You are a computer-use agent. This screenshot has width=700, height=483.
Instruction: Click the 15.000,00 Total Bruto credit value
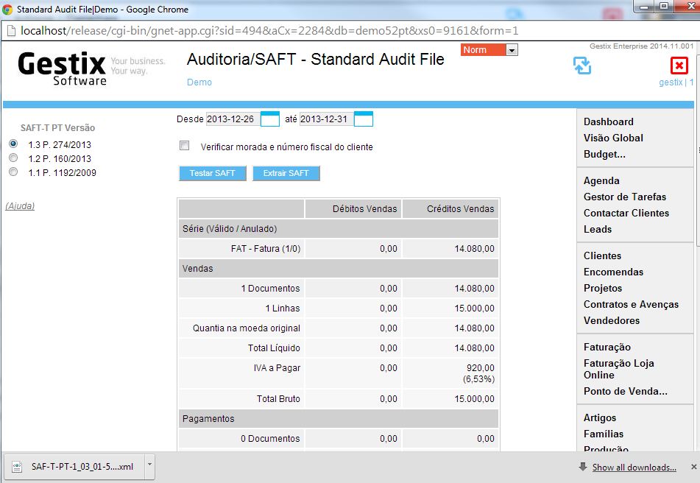click(x=474, y=398)
